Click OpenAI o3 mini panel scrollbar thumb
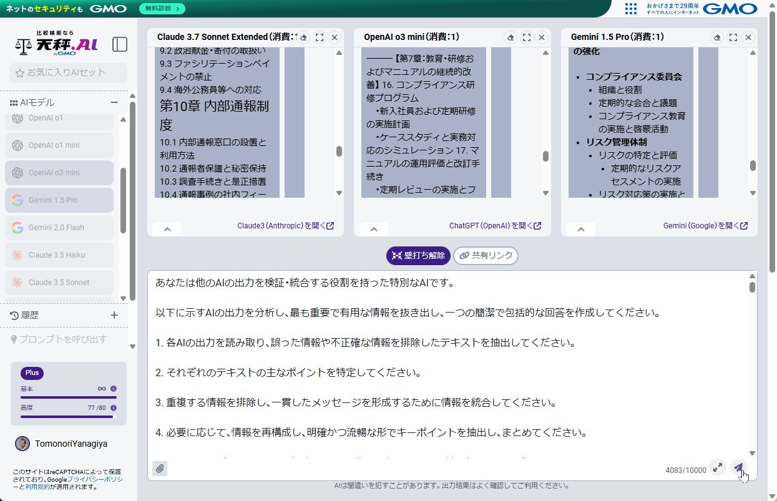Image resolution: width=777 pixels, height=501 pixels. (545, 156)
